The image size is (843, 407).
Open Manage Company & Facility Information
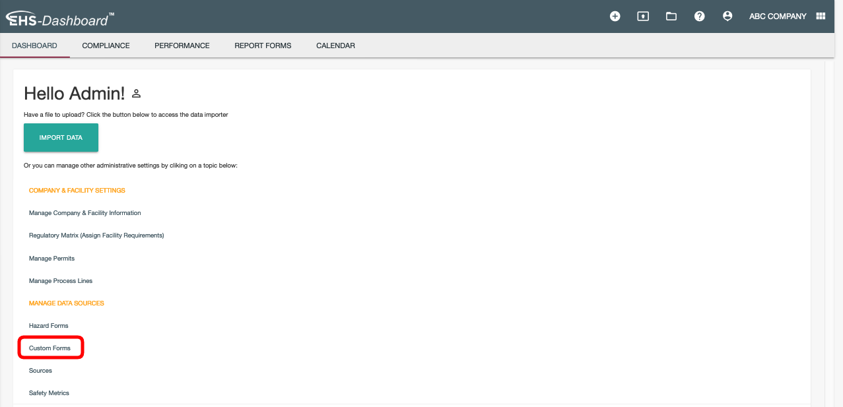pos(84,213)
